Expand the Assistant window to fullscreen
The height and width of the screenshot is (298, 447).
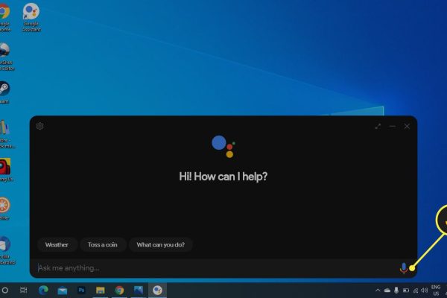[x=378, y=127]
